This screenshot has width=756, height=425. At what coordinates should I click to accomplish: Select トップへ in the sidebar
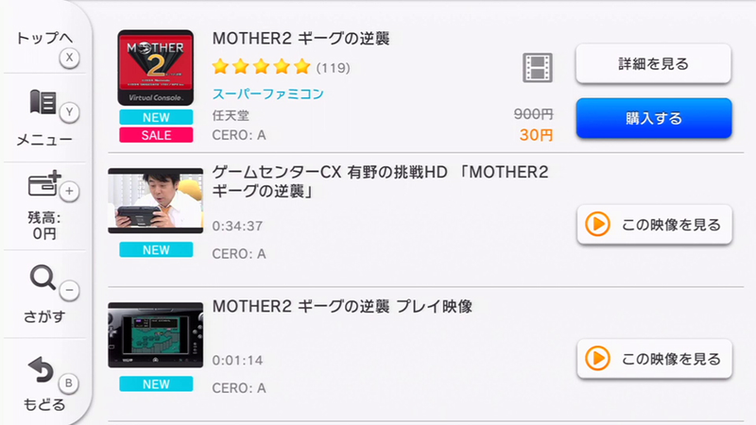tap(43, 38)
